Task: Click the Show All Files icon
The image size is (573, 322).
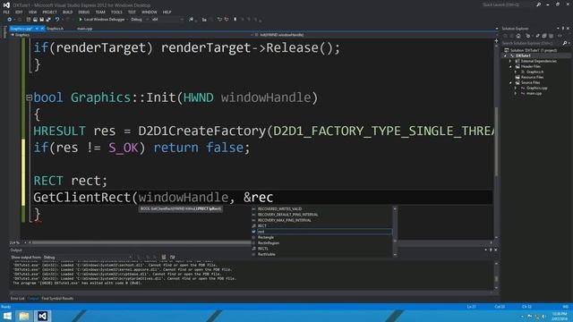Action: point(551,36)
